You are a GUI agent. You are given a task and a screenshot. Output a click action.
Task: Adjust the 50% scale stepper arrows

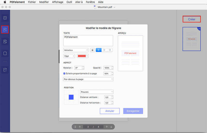[112, 73]
